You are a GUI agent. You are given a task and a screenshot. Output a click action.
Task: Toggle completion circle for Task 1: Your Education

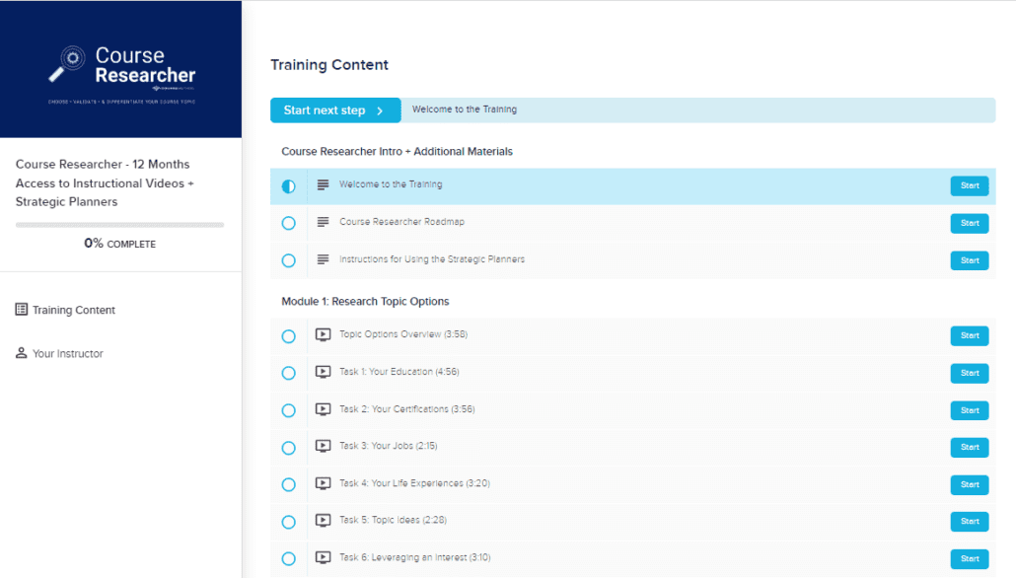(288, 373)
